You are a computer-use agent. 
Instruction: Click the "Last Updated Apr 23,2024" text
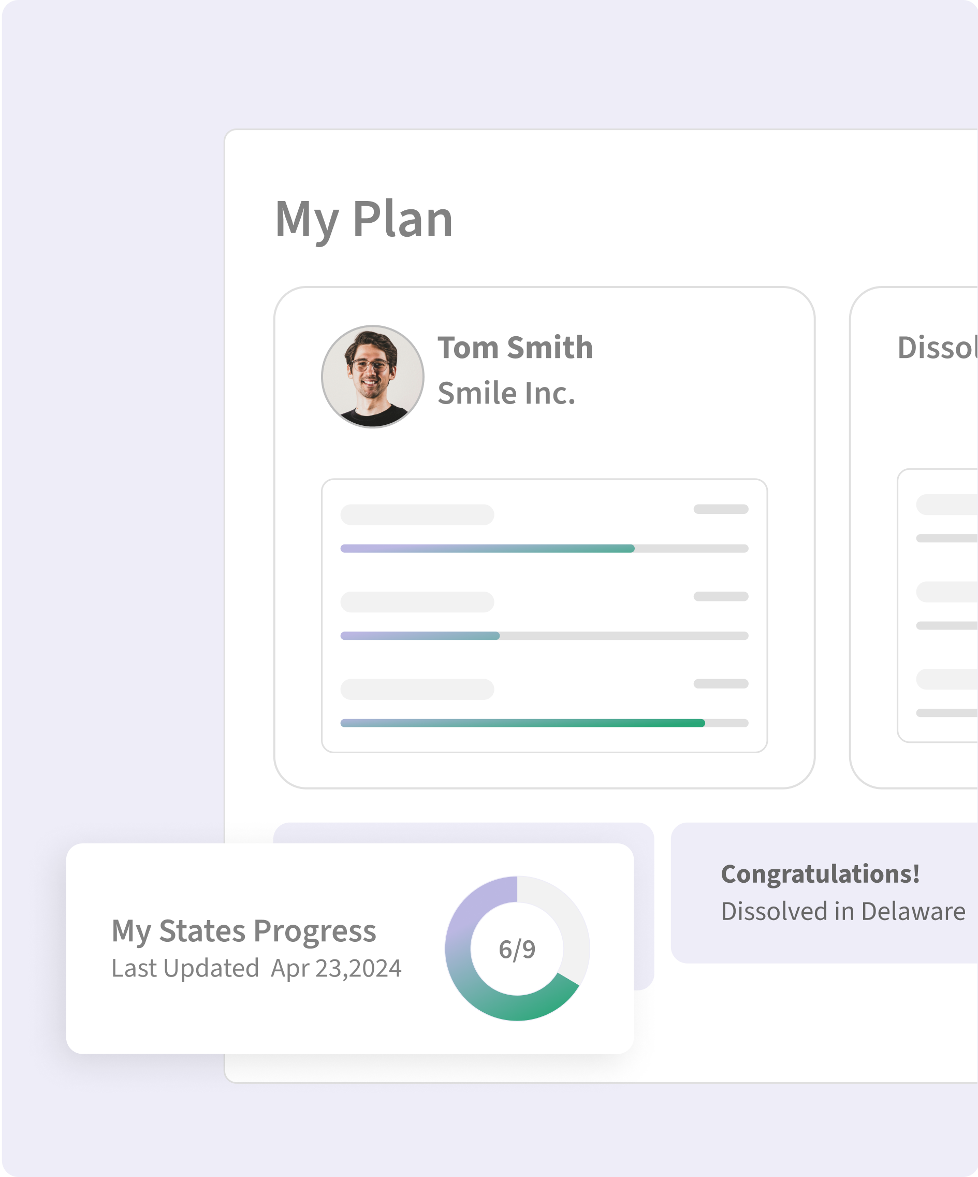(256, 969)
